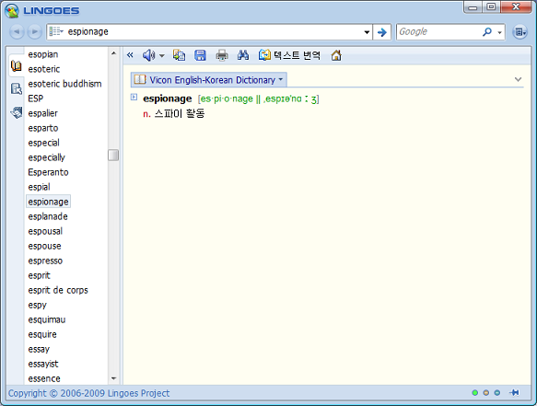
Task: Collapse the word list with double chevron
Action: [130, 54]
